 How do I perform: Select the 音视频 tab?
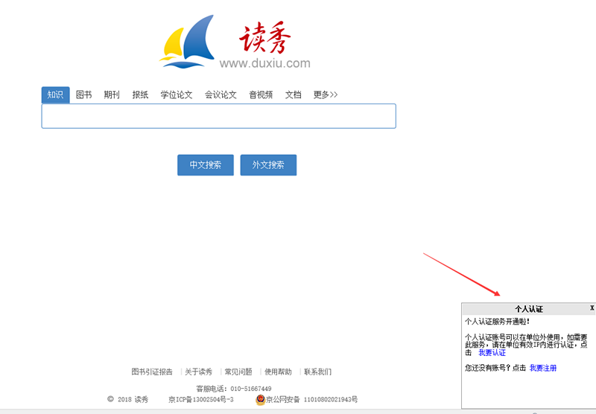tap(261, 95)
